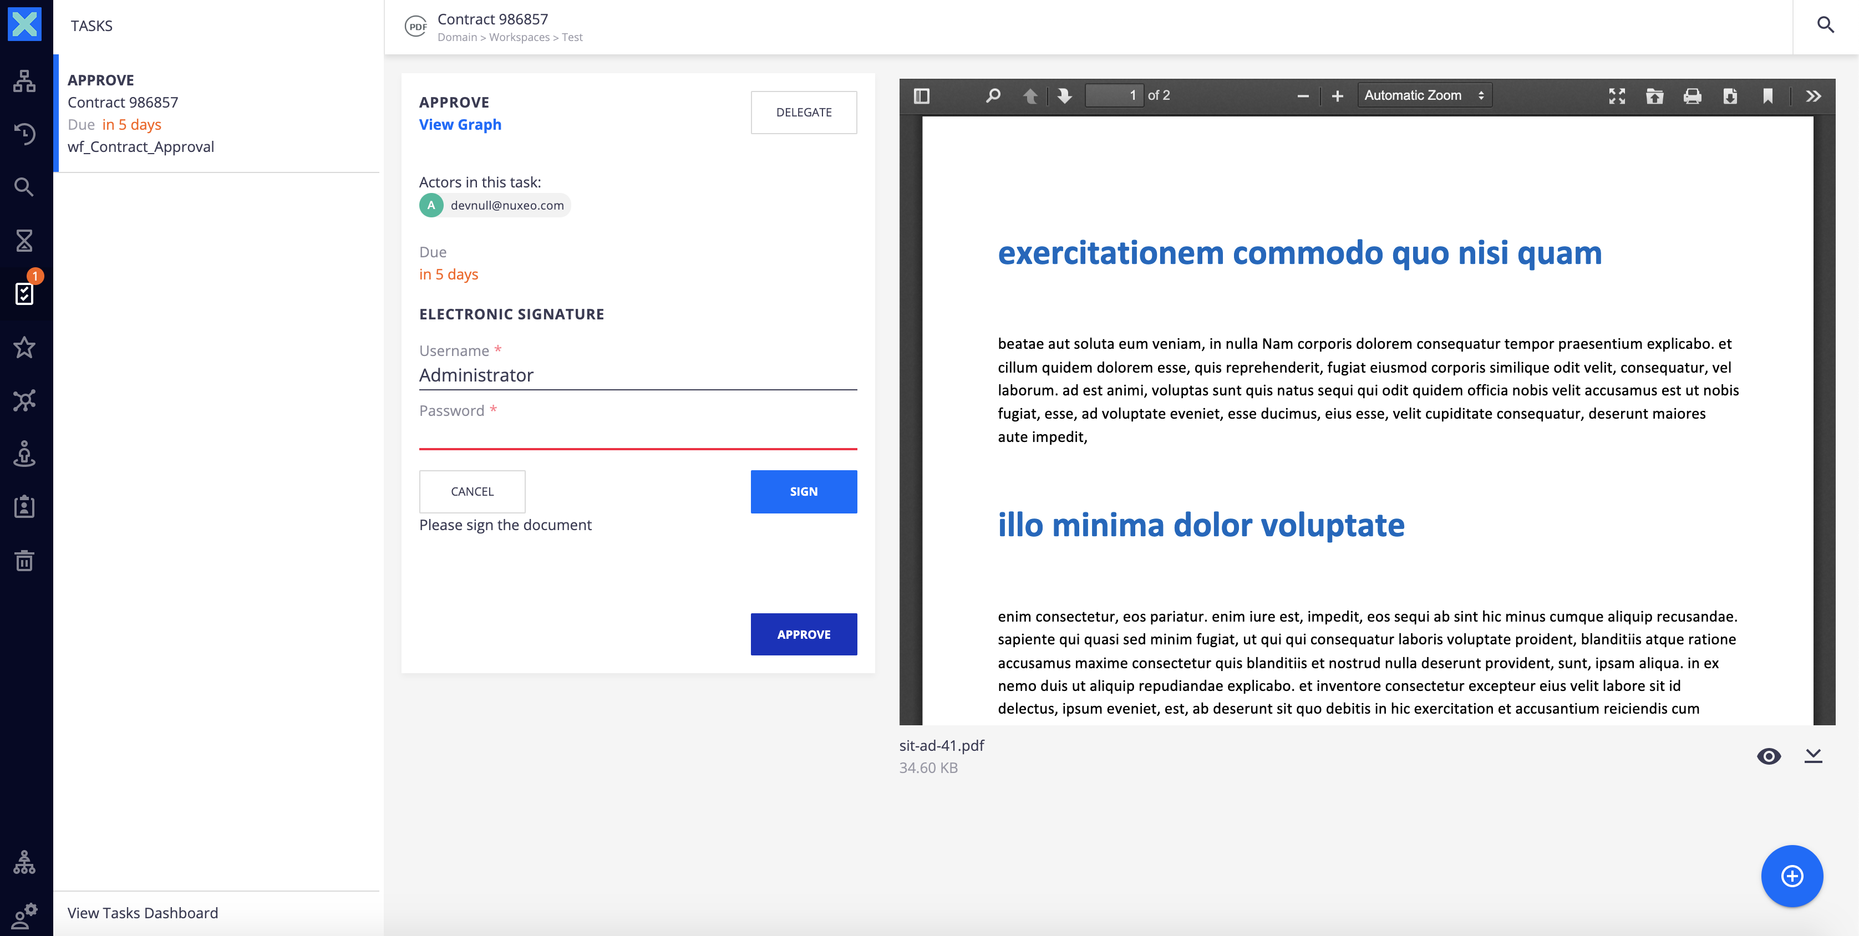
Task: Download sit-ad-41.pdf using download arrow
Action: click(x=1813, y=756)
